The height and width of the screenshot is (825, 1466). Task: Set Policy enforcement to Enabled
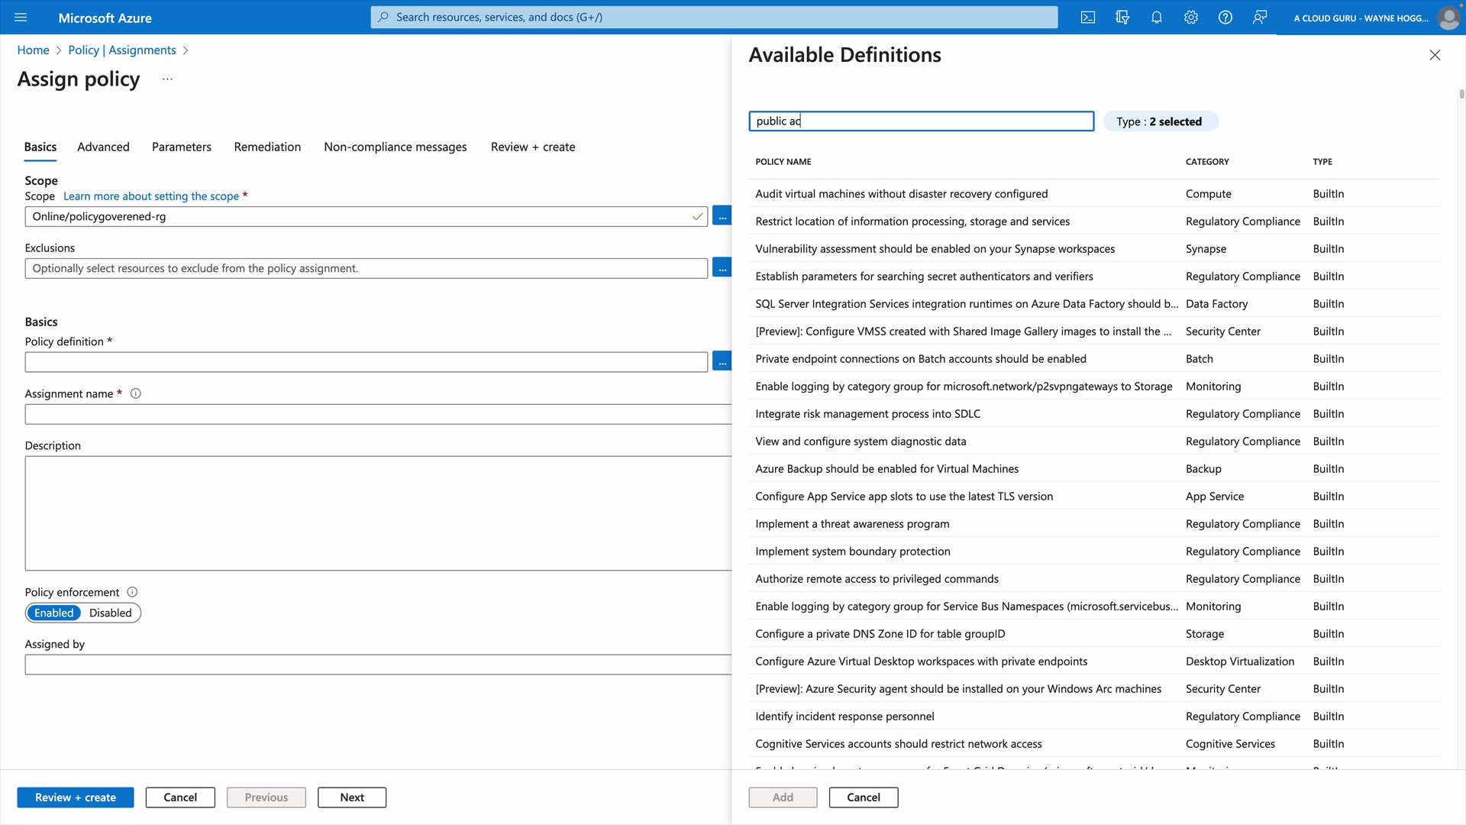click(x=53, y=613)
